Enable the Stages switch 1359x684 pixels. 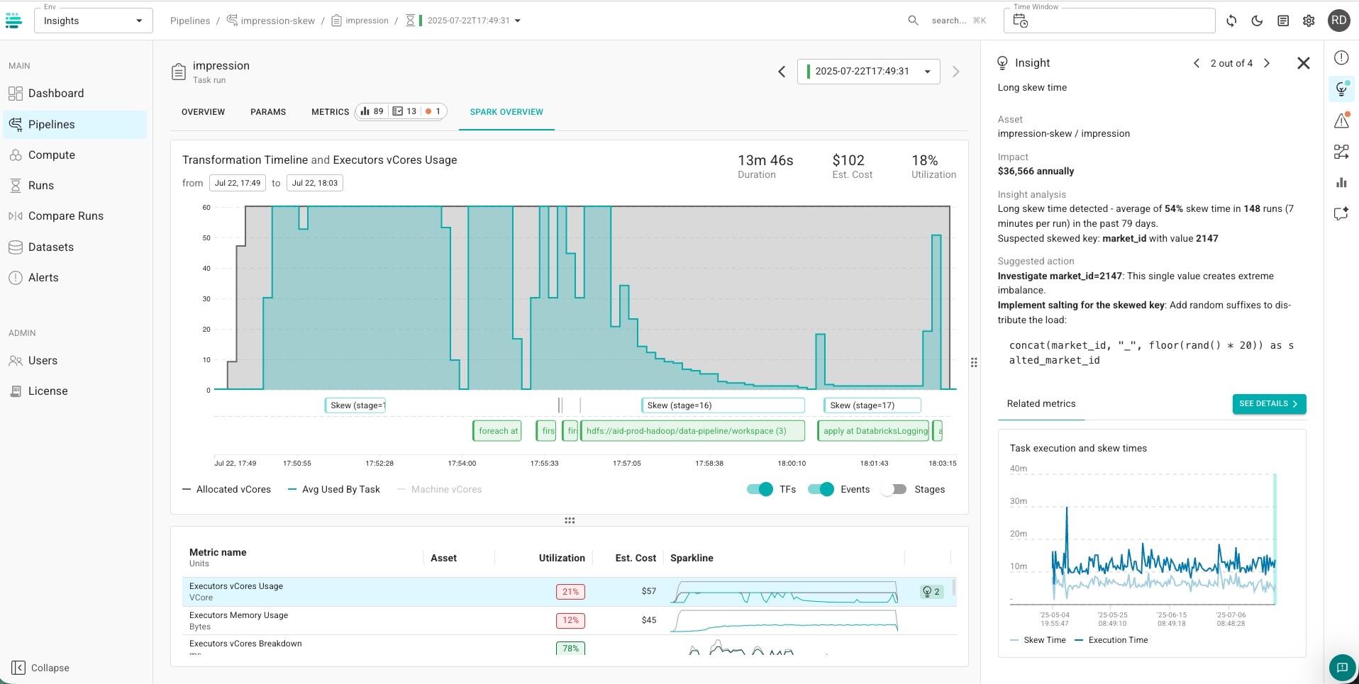(x=894, y=489)
